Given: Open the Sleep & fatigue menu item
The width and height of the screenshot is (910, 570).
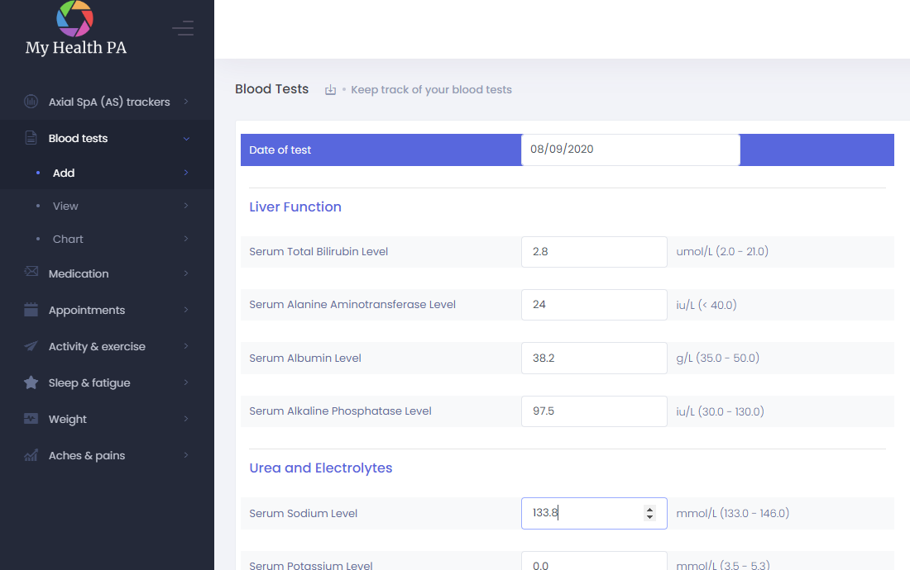Looking at the screenshot, I should pyautogui.click(x=107, y=382).
